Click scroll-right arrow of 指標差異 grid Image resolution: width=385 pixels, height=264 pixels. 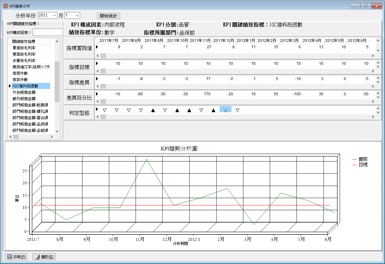point(373,86)
